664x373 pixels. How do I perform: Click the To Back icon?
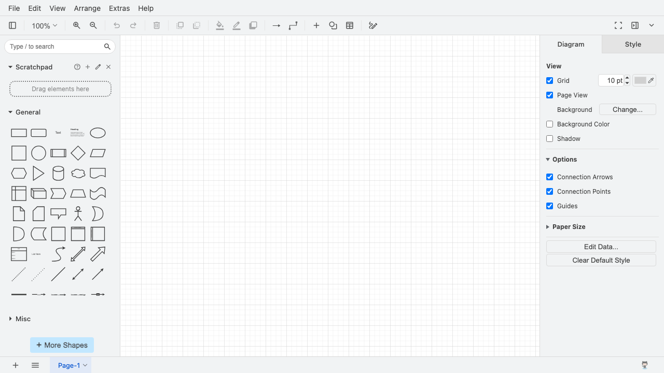tap(197, 25)
